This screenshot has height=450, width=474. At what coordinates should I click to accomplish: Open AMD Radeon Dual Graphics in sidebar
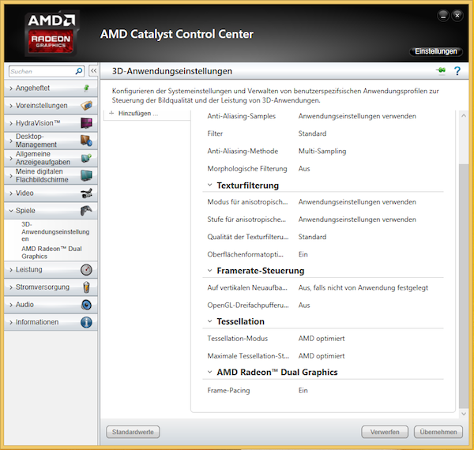point(51,253)
